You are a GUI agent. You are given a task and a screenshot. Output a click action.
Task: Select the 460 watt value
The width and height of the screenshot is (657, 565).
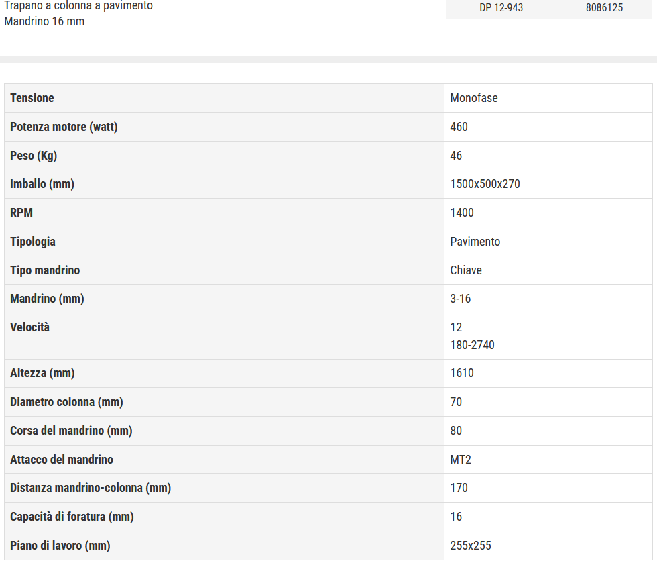pyautogui.click(x=459, y=127)
